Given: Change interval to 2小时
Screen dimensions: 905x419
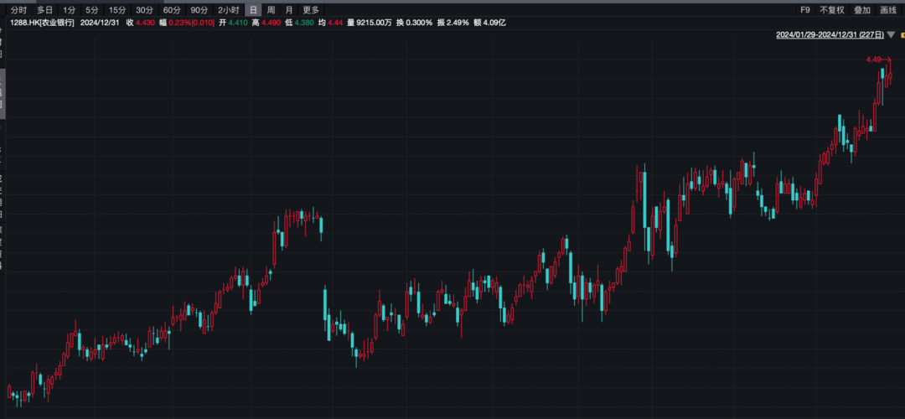Looking at the screenshot, I should 226,10.
